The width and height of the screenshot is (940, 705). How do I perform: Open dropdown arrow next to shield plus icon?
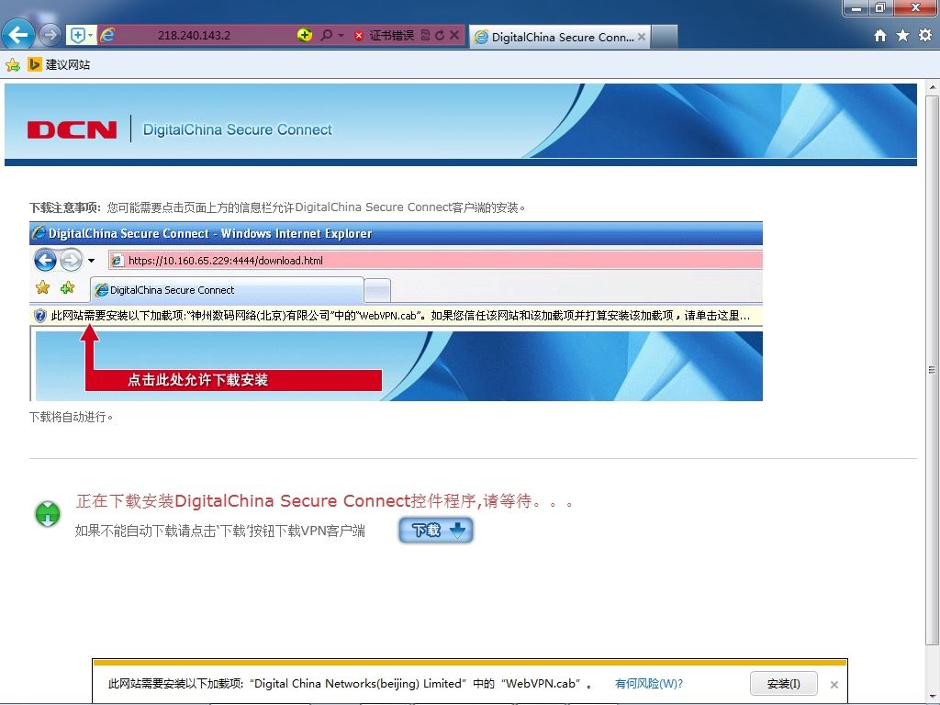(x=91, y=36)
